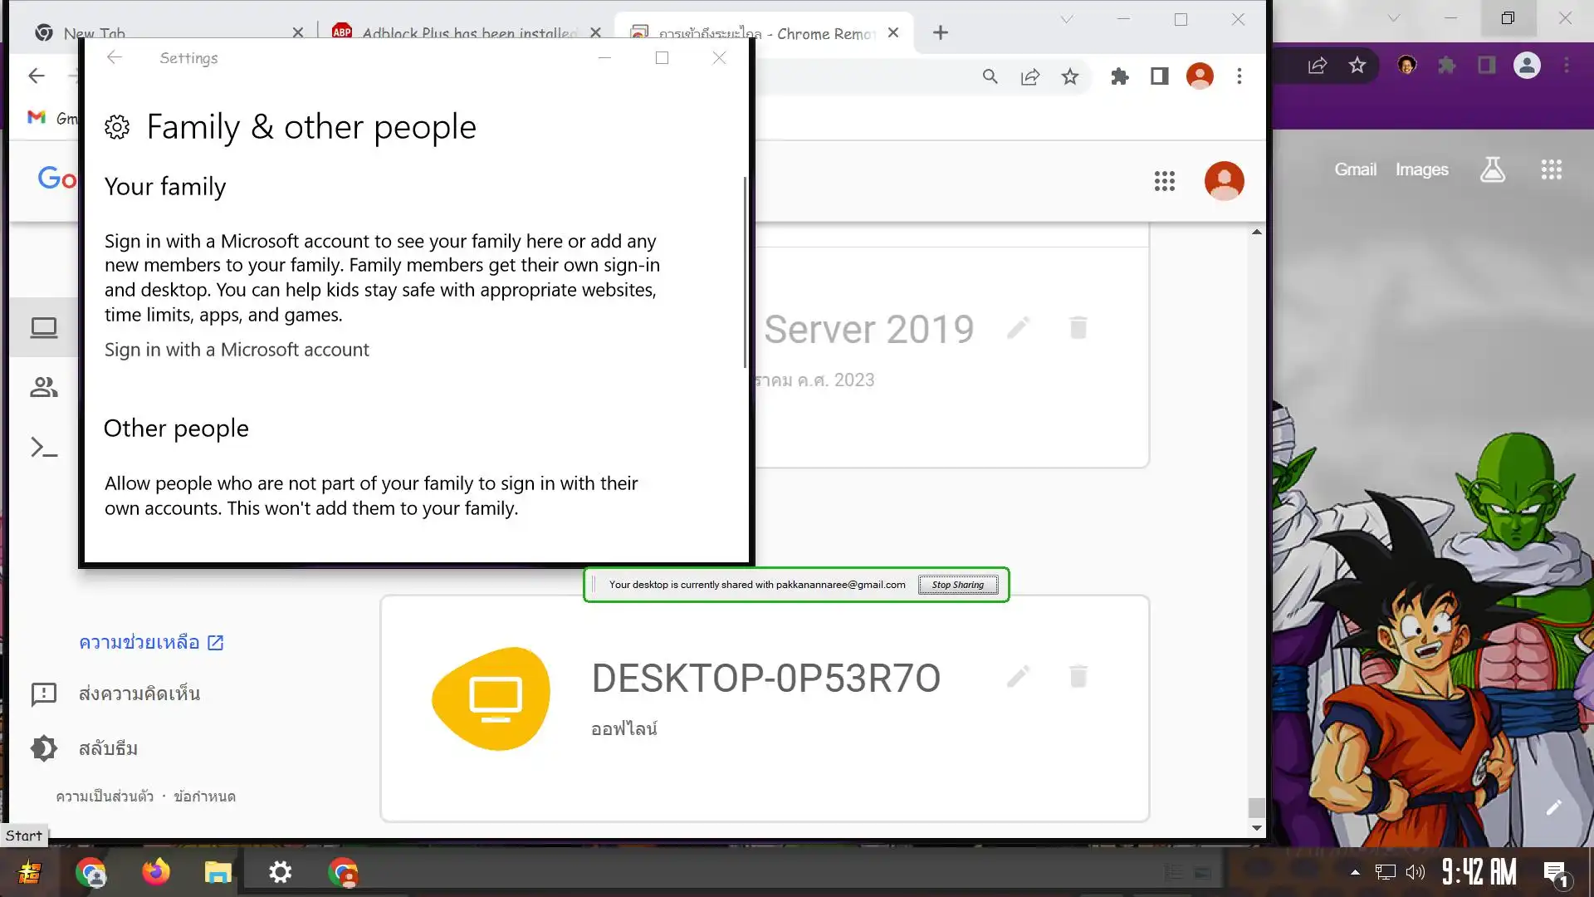Click the Chrome extensions puzzle icon
Viewport: 1594px width, 897px height.
(x=1119, y=77)
